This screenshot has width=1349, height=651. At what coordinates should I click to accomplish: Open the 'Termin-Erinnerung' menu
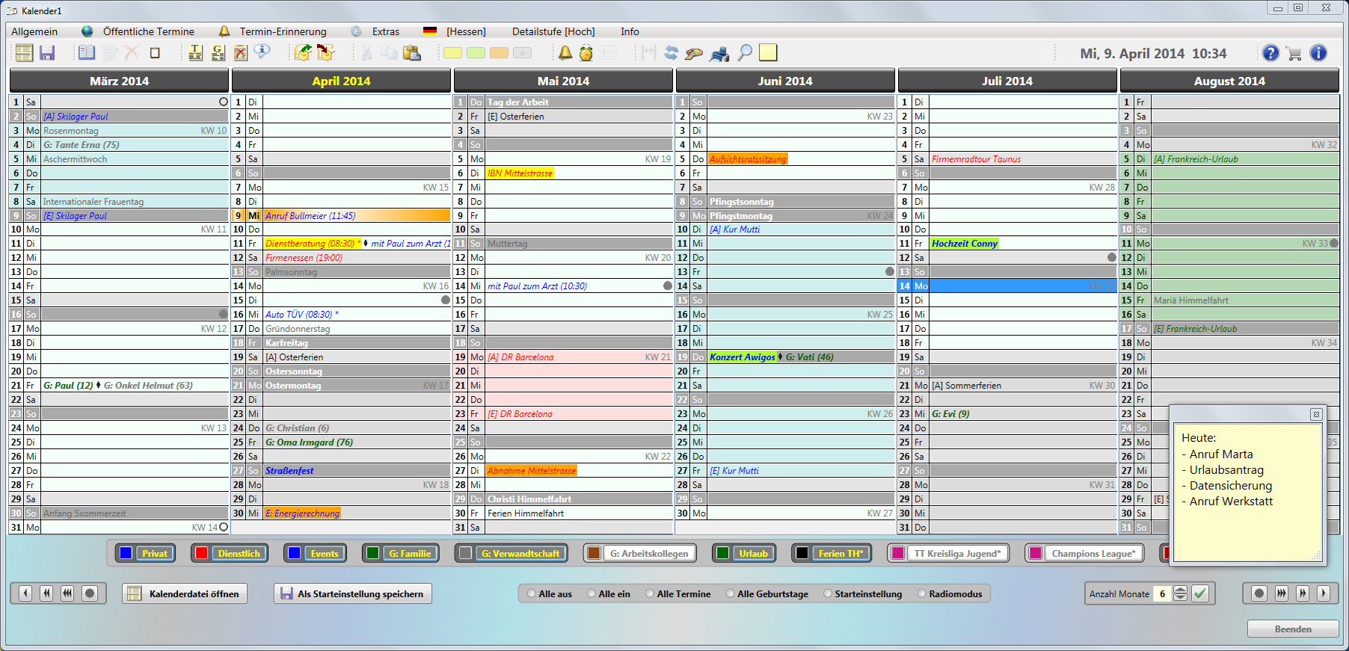click(283, 31)
